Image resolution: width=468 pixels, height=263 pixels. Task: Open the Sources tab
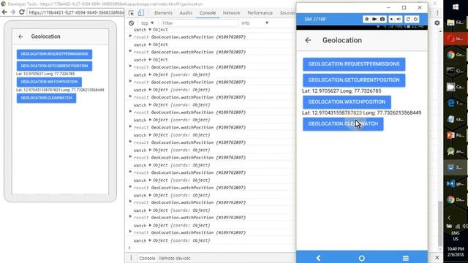[x=287, y=13]
